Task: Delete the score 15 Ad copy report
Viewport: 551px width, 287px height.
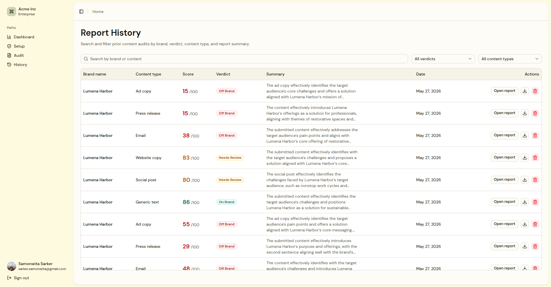Action: tap(535, 91)
